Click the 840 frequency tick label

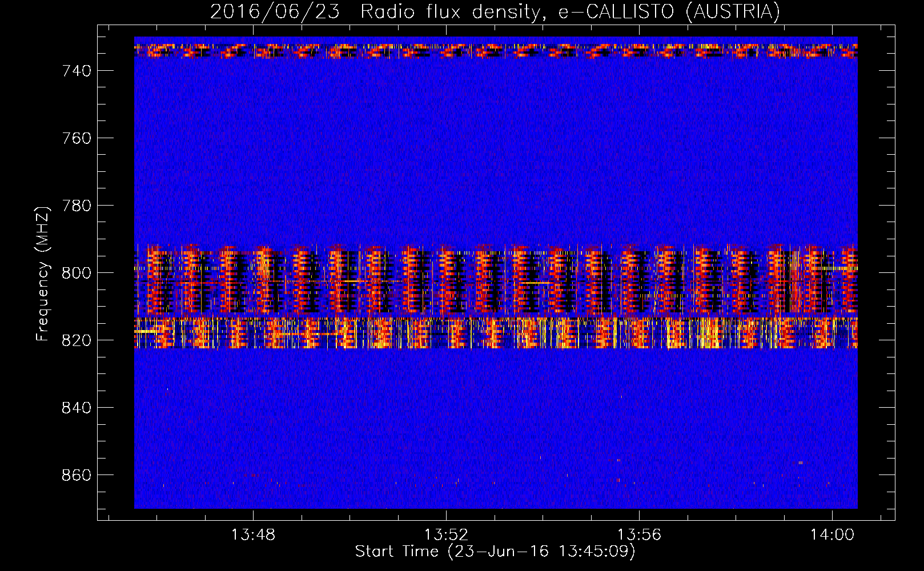click(x=77, y=408)
